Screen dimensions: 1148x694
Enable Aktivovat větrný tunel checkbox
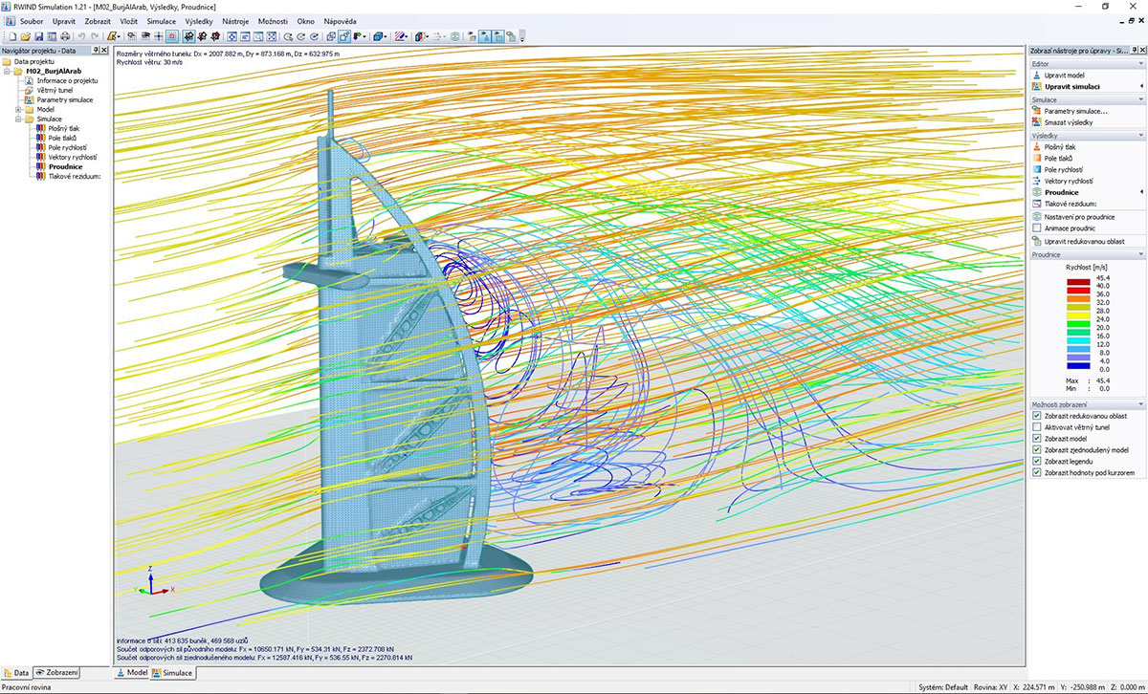pos(1037,427)
